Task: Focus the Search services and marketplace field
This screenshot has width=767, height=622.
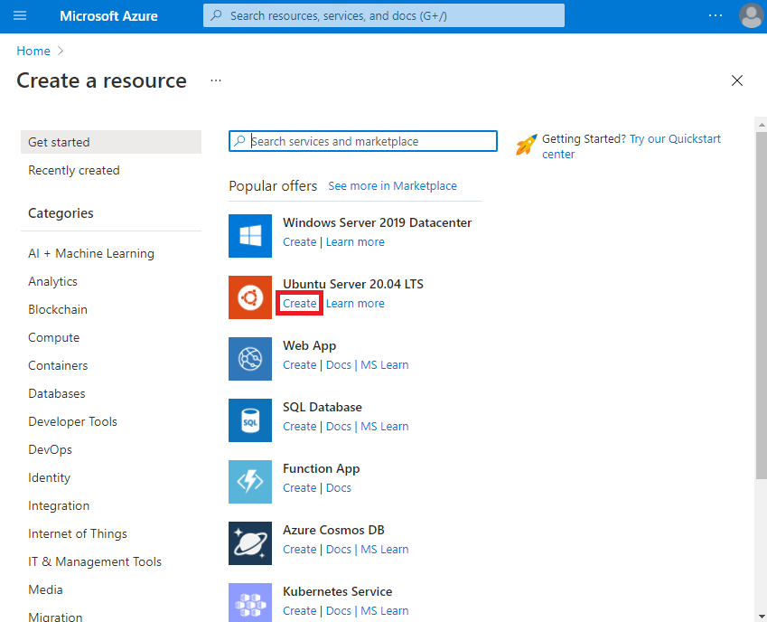Action: [x=363, y=141]
